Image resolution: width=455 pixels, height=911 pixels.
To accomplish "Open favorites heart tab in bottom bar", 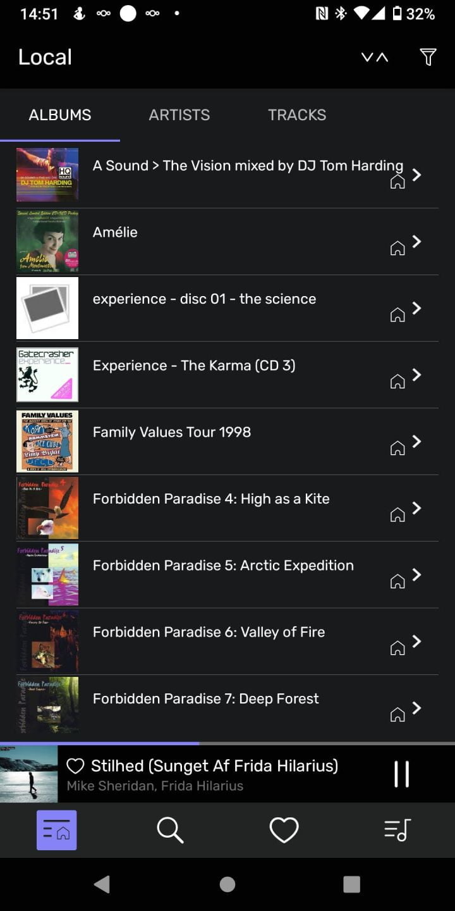I will coord(284,830).
